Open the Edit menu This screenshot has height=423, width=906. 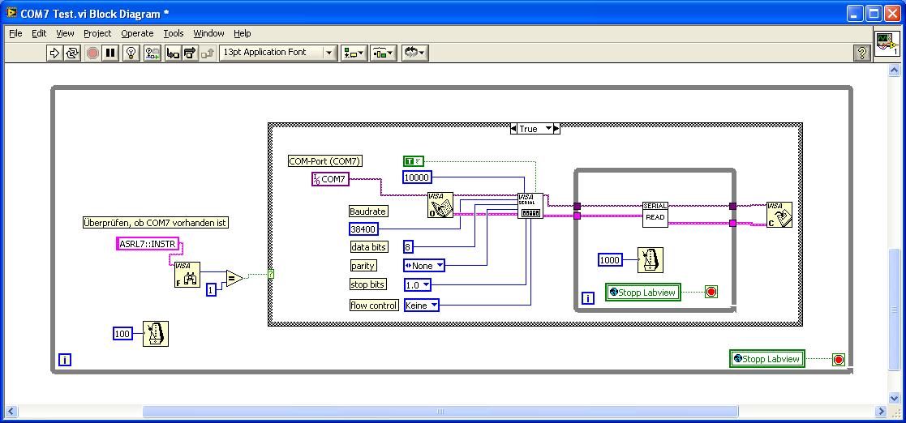tap(39, 33)
